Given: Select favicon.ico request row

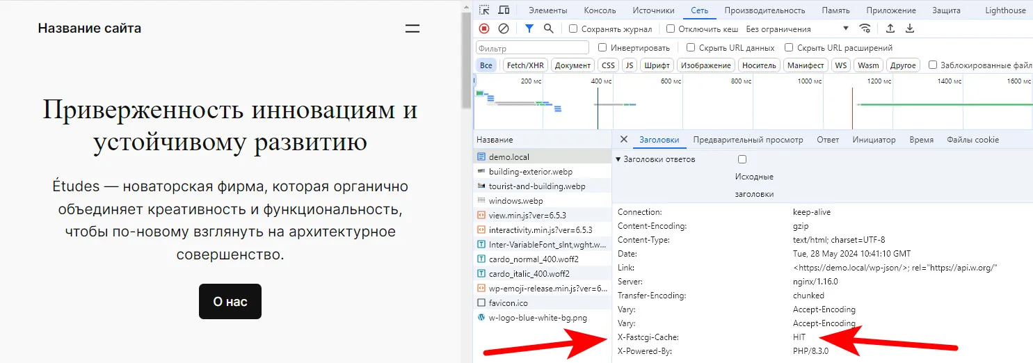Looking at the screenshot, I should click(x=542, y=302).
